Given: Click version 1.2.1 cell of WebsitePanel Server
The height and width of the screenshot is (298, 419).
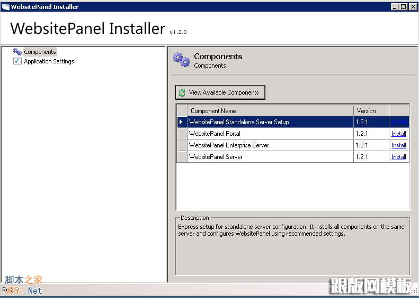Looking at the screenshot, I should click(371, 157).
